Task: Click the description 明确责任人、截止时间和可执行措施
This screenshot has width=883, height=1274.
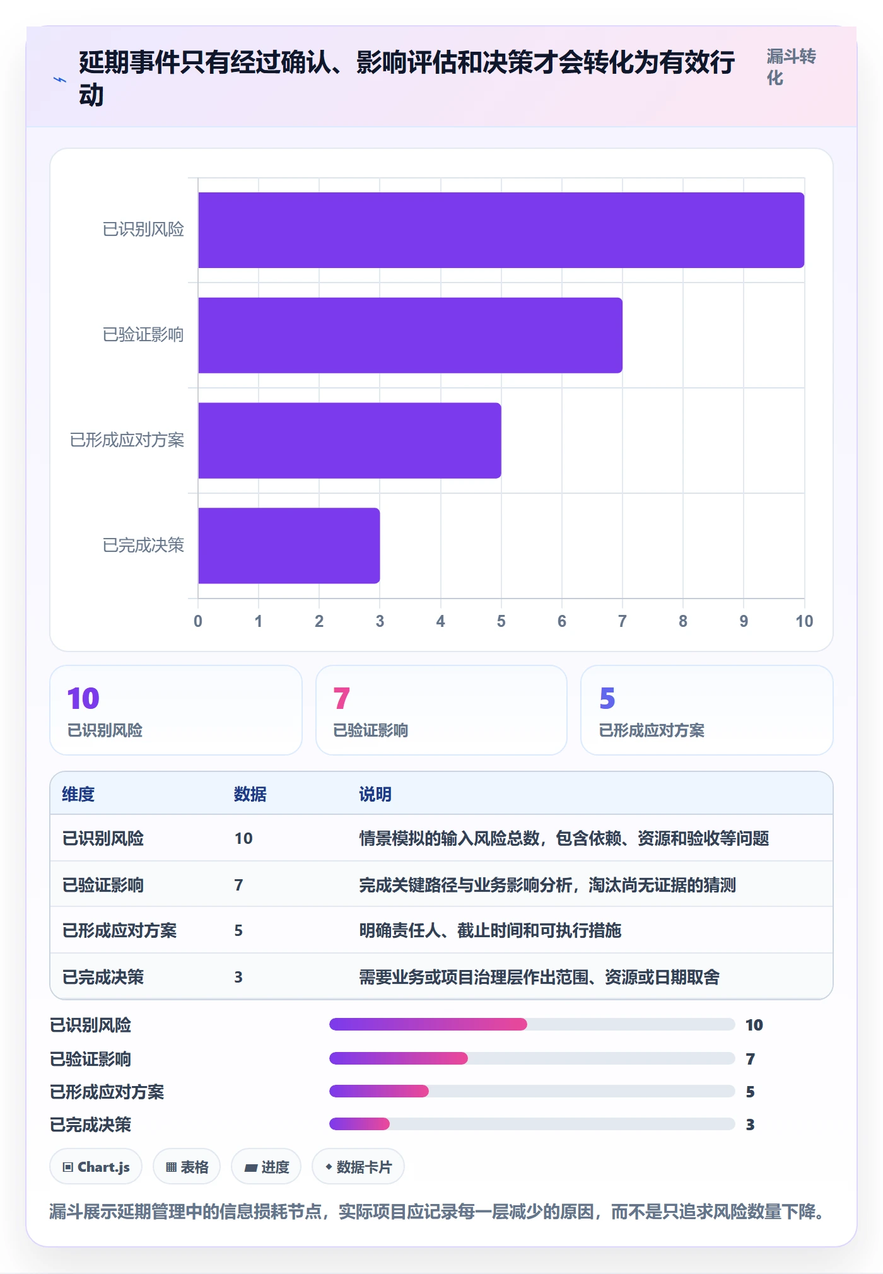Action: (x=490, y=930)
